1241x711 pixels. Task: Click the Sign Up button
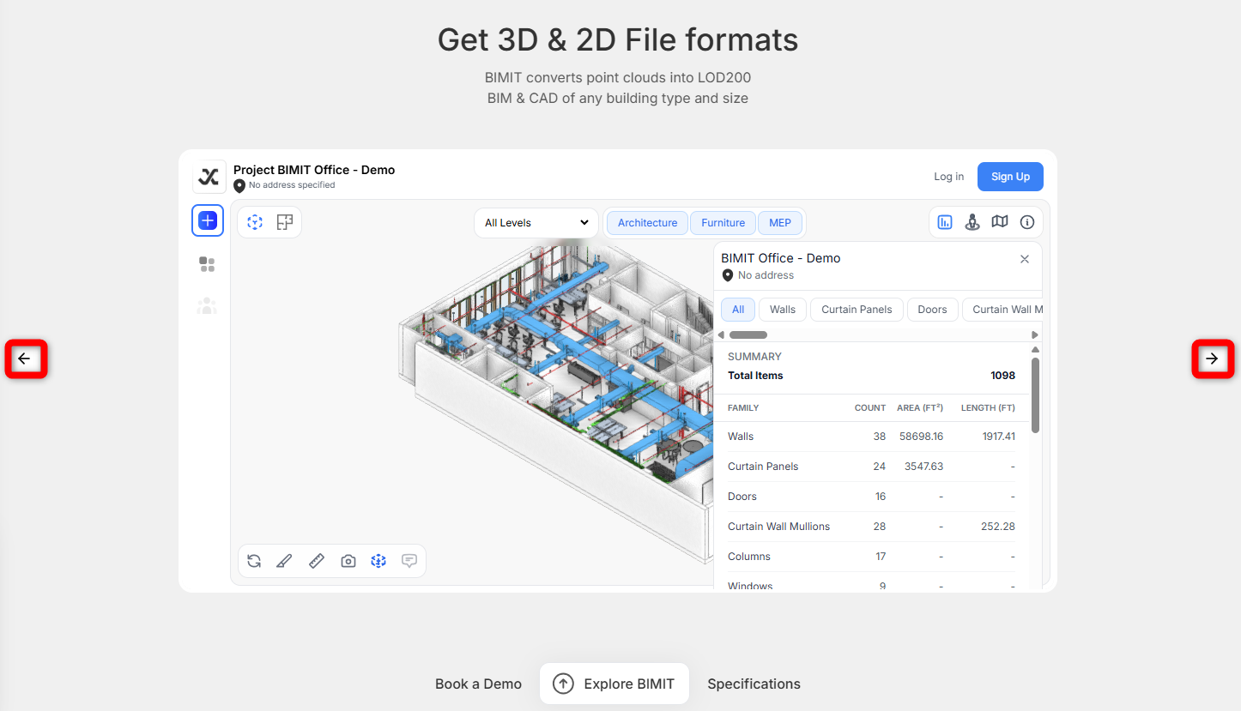(x=1010, y=177)
